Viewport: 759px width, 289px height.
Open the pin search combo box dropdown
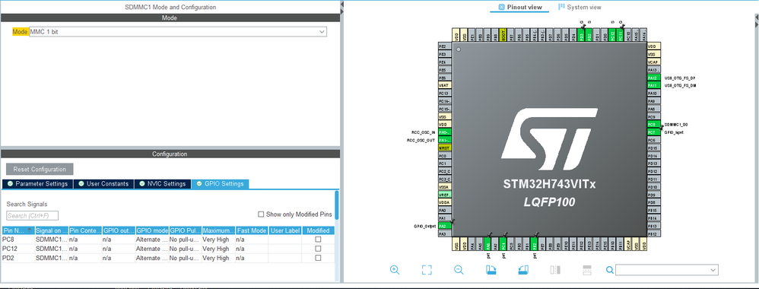tap(713, 270)
